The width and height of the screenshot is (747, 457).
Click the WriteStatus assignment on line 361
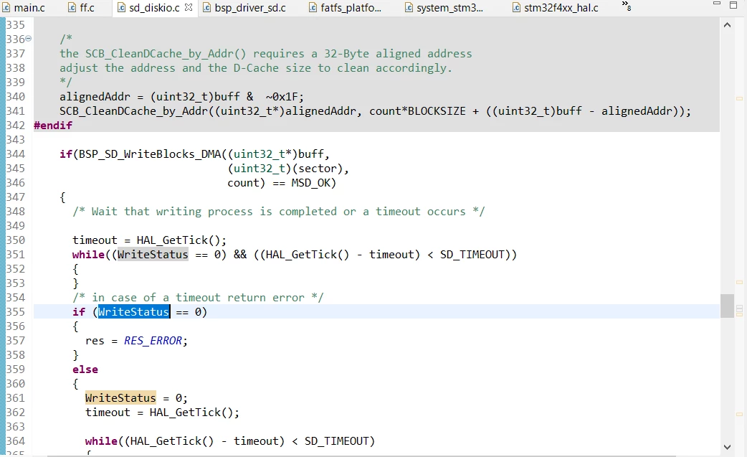coord(120,398)
